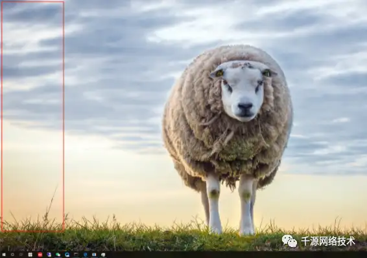
Task: Open the dark terminal window icon
Action: coord(76,255)
